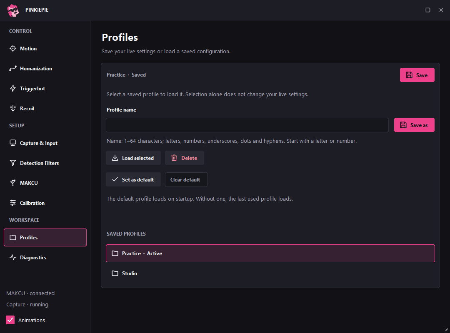Click the Motion crosshair icon
Screen dimensions: 450x333
[x=13, y=48]
